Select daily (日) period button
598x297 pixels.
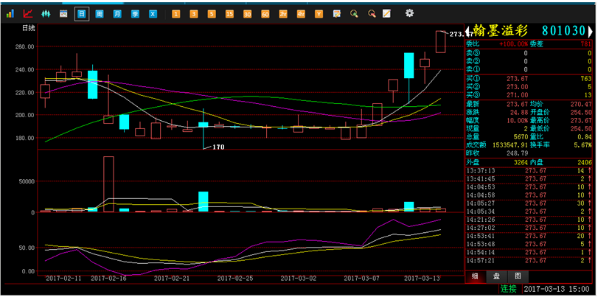click(82, 14)
